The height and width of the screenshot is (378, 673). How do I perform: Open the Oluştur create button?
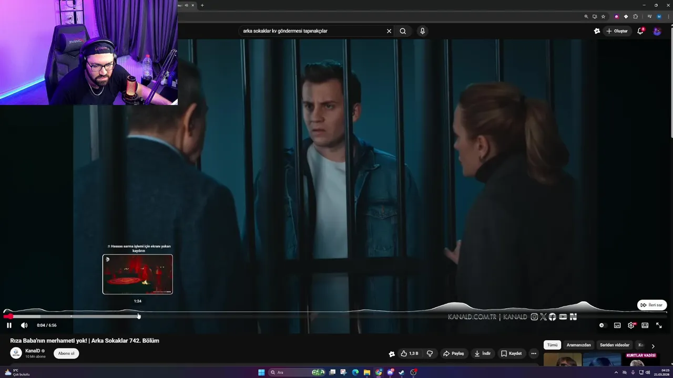click(x=617, y=31)
